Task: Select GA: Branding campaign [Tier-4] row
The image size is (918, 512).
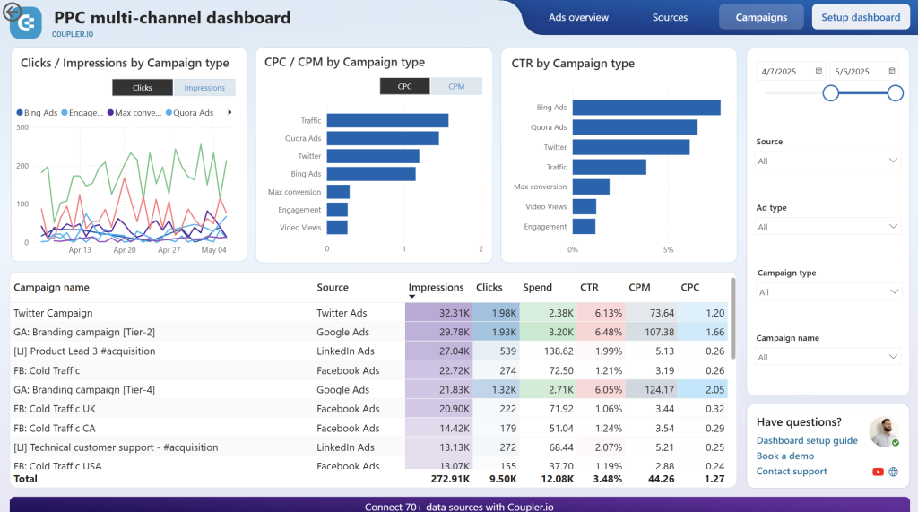Action: [370, 389]
